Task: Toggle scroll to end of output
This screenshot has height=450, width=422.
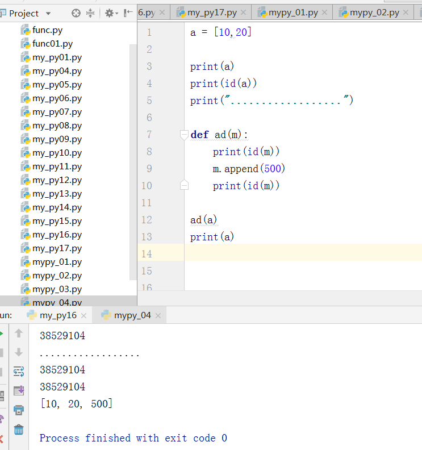Action: click(19, 390)
